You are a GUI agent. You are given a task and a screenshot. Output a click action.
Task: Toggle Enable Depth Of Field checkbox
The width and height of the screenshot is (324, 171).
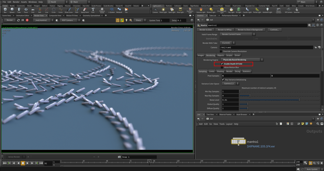point(222,64)
